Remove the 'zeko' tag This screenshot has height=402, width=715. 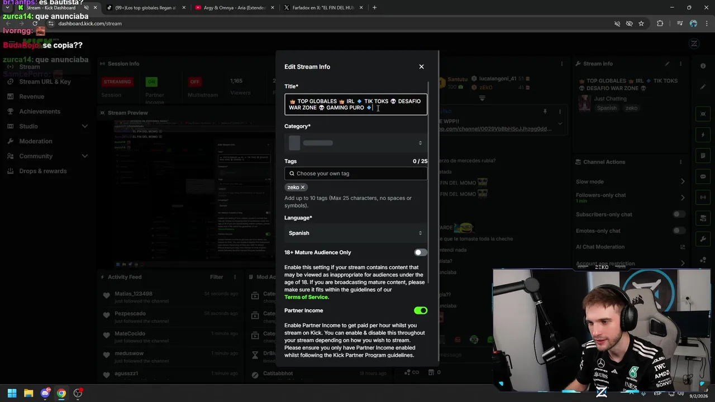[x=303, y=187]
